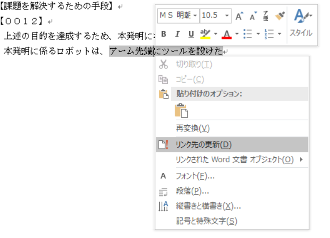Screen dimensions: 330x238
Task: Click the Grow Font icon
Action: pyautogui.click(x=239, y=16)
